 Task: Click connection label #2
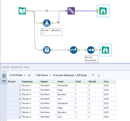pyautogui.click(x=58, y=22)
